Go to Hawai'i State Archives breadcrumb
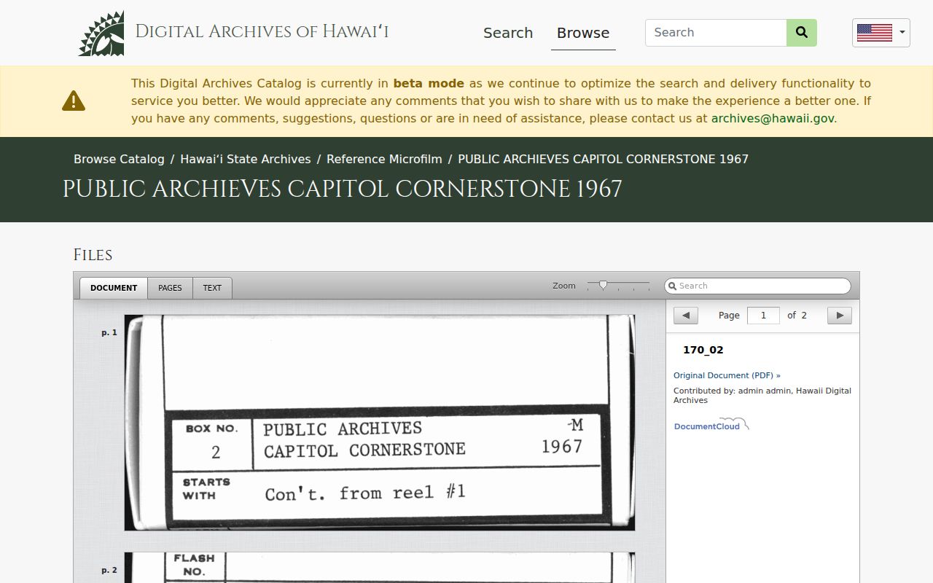The width and height of the screenshot is (933, 583). [246, 159]
